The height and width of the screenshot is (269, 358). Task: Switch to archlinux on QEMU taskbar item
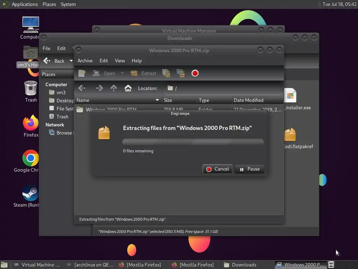pyautogui.click(x=90, y=265)
